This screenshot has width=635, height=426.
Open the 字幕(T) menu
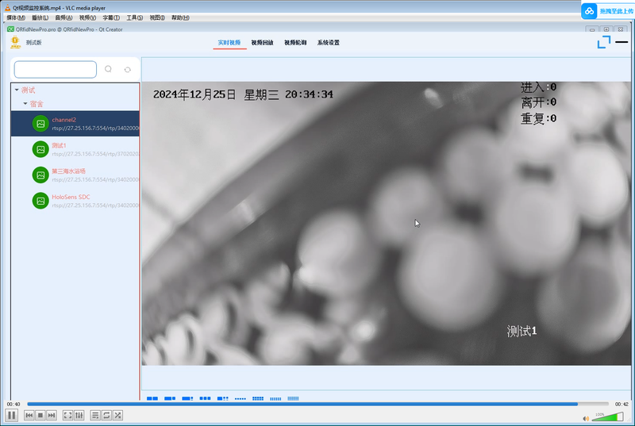pyautogui.click(x=111, y=17)
